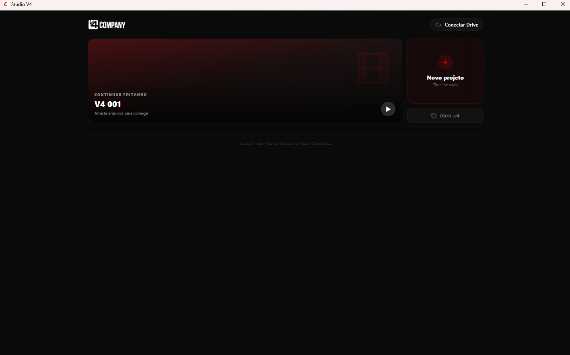Click the footer credits text Studio V4
Image resolution: width=570 pixels, height=355 pixels.
(247, 144)
